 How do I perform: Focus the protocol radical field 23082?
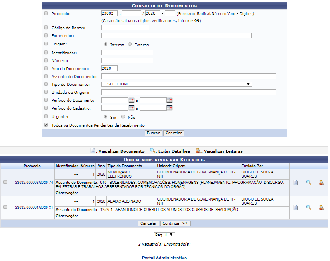tap(110, 13)
